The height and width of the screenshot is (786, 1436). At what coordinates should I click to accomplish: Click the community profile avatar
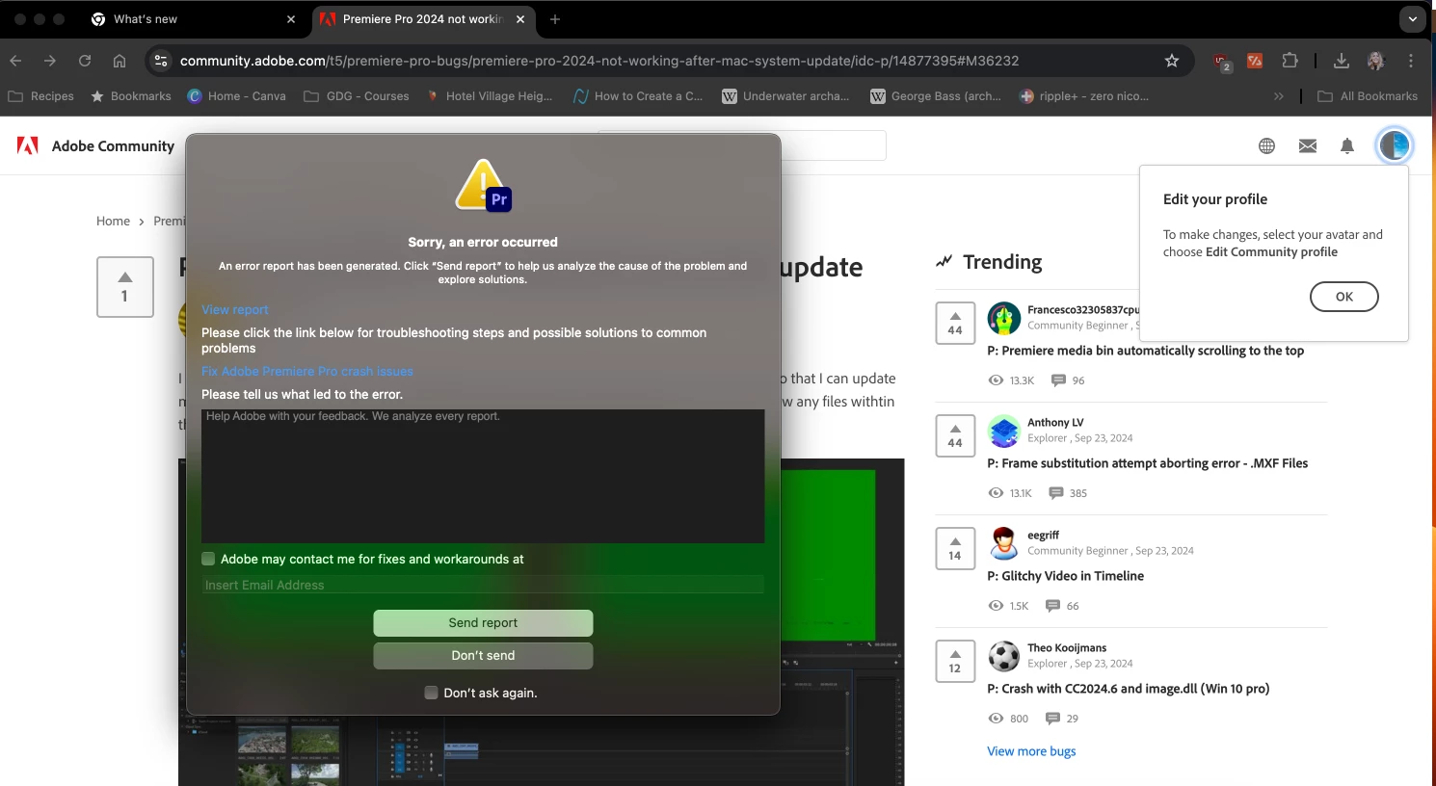1394,145
